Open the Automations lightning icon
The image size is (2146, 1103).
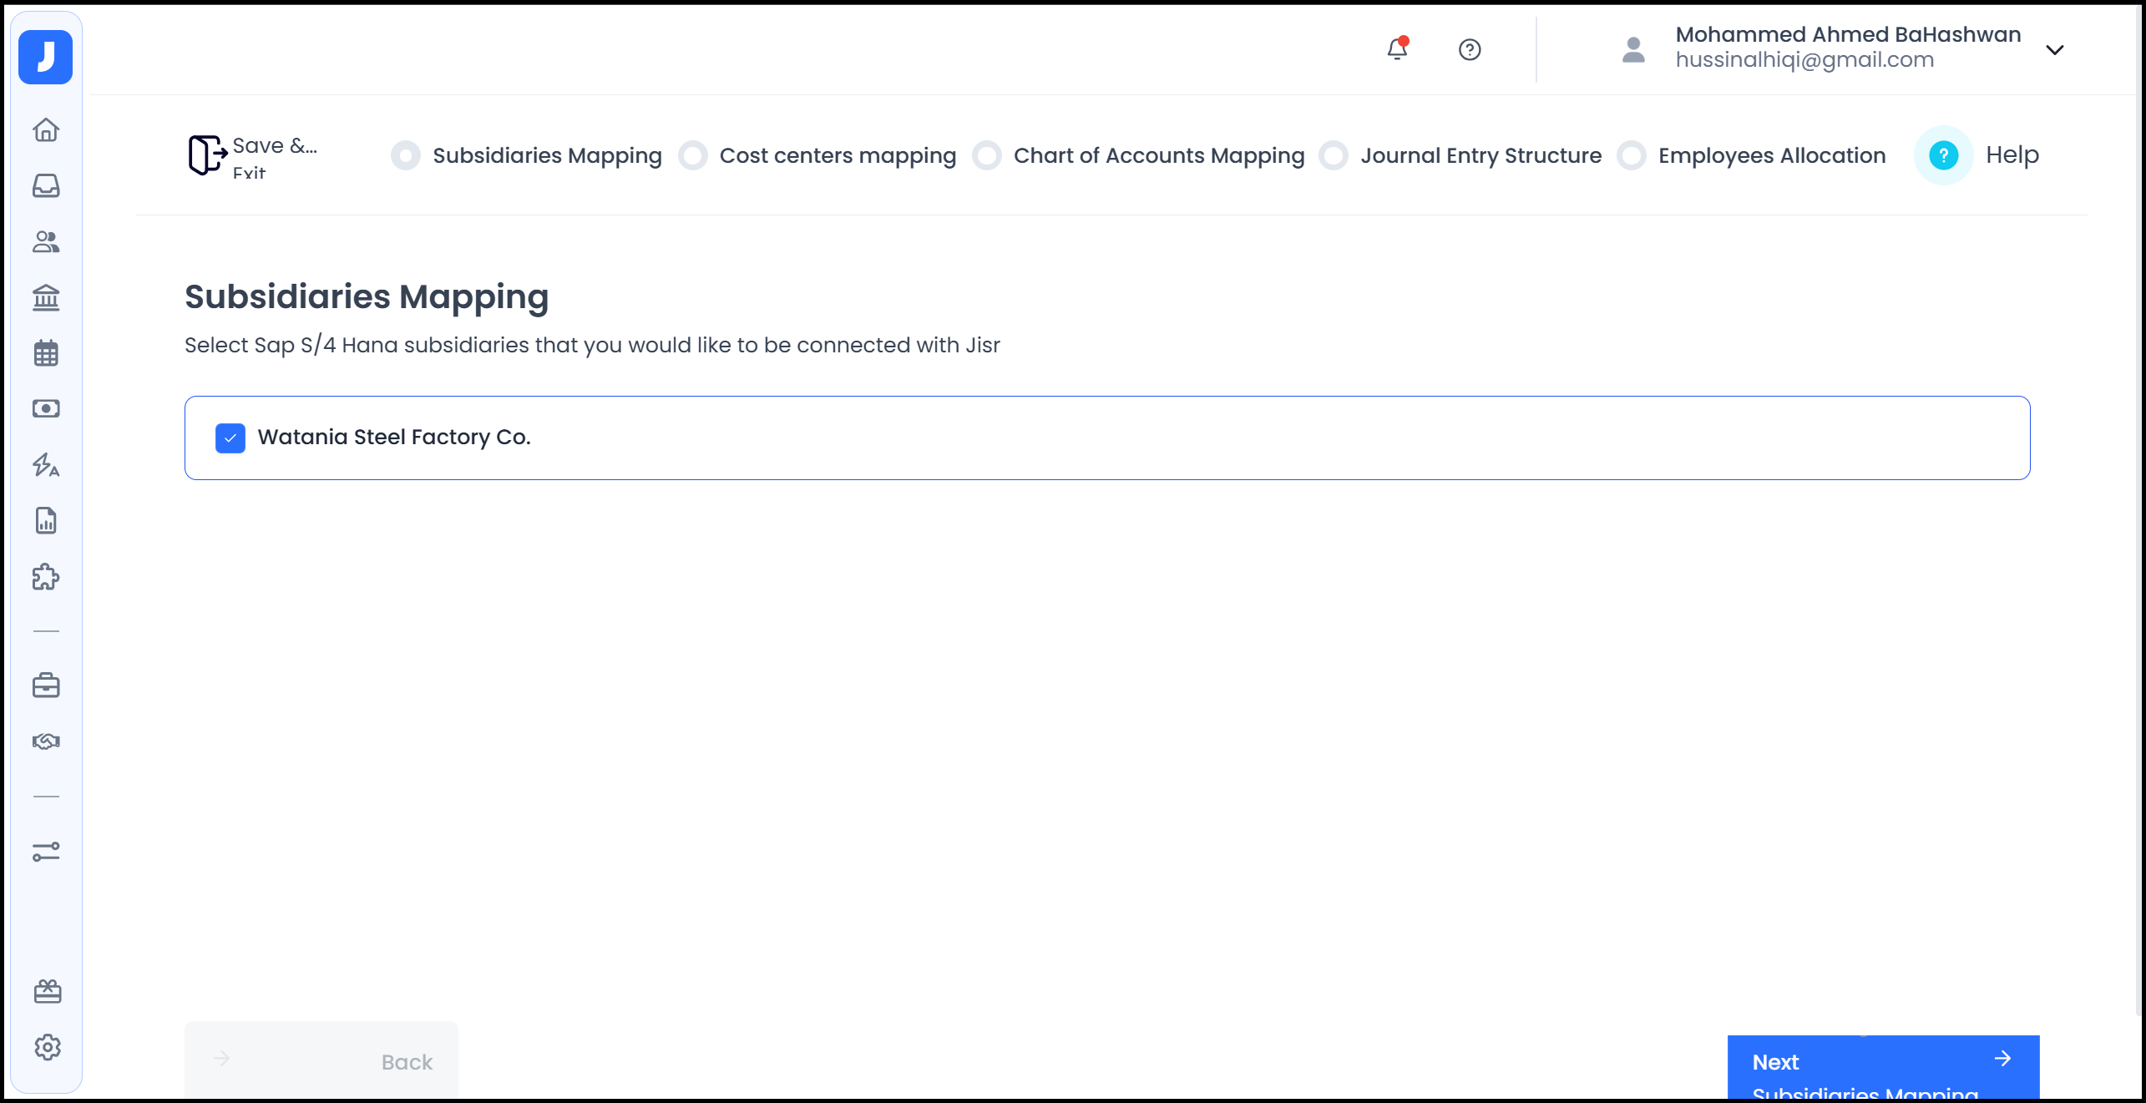coord(46,465)
